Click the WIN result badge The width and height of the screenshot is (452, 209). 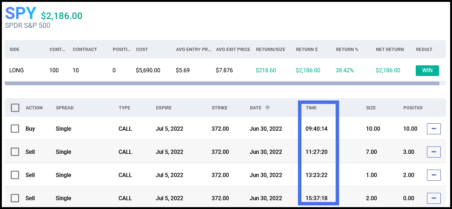427,70
